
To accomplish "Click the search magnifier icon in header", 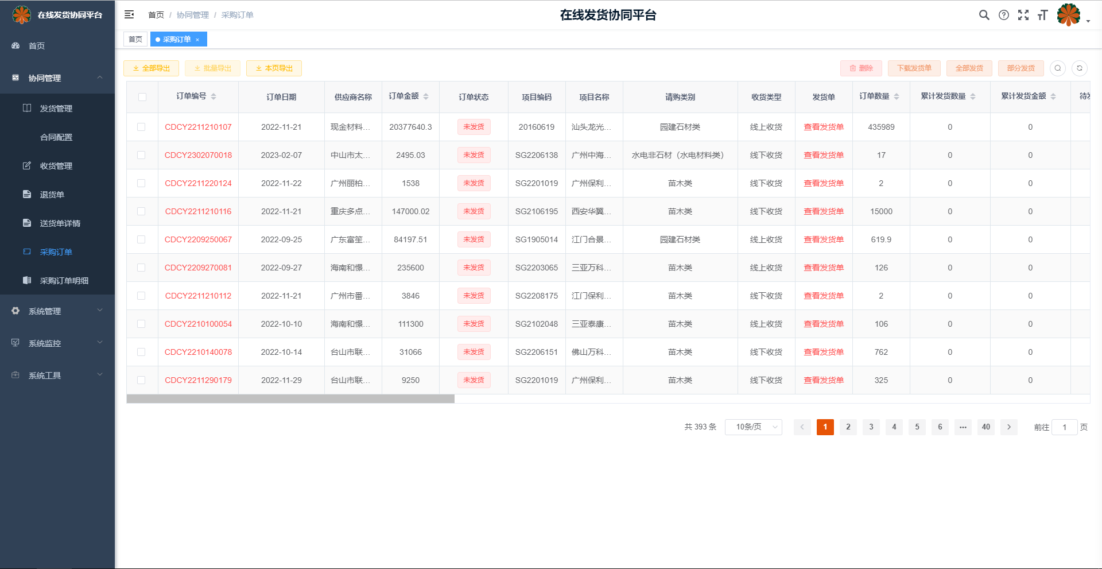I will (x=984, y=16).
